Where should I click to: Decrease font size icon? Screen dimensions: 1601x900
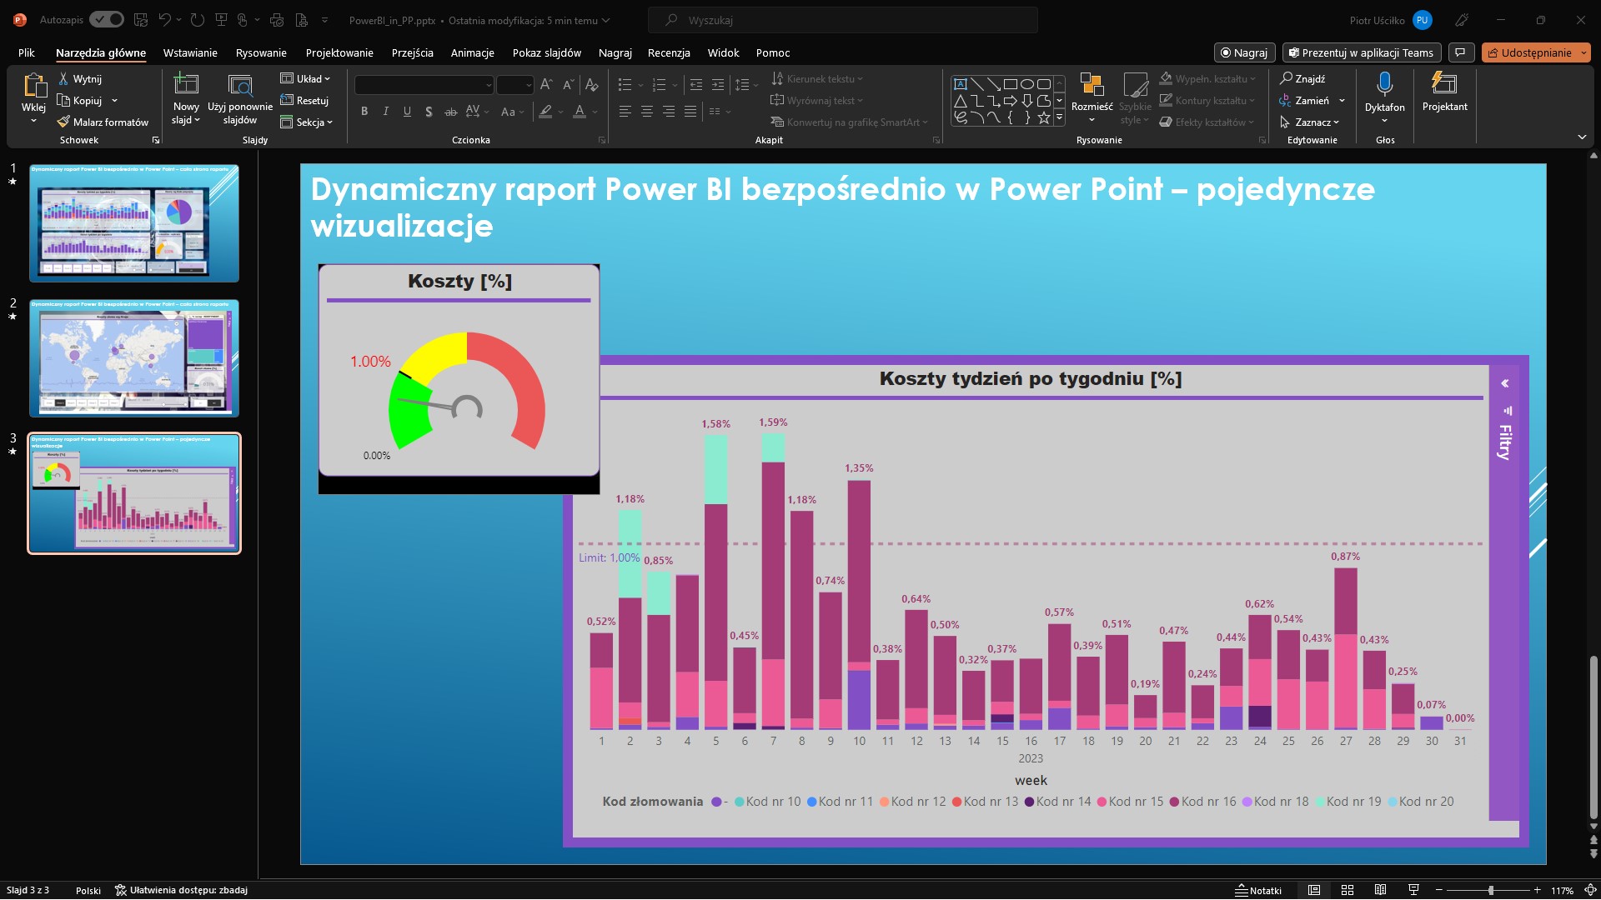click(568, 84)
